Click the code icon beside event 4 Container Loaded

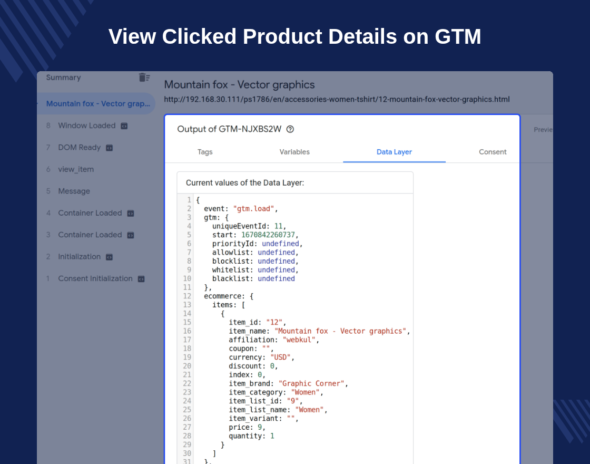click(x=131, y=214)
